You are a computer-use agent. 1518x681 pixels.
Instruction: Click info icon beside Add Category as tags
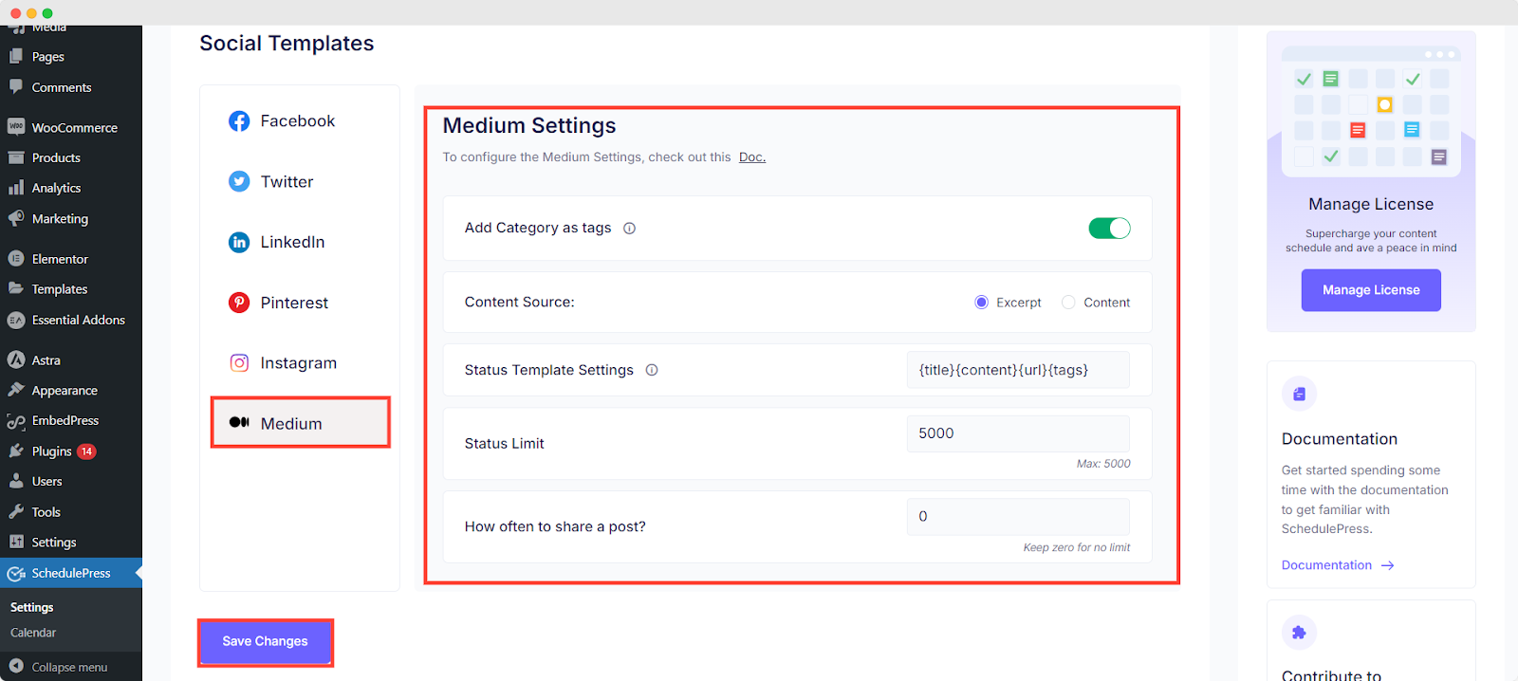tap(629, 229)
